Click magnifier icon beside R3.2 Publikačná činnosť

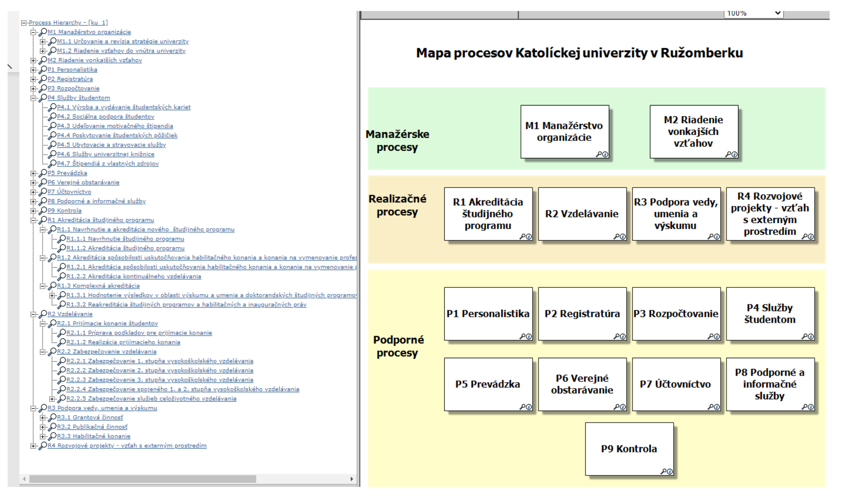[52, 427]
